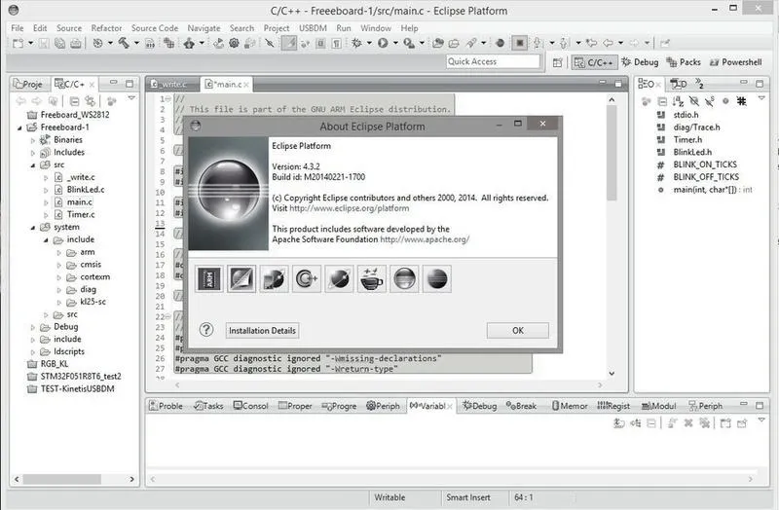Click the New file toolbar icon
779x510 pixels.
[x=18, y=43]
